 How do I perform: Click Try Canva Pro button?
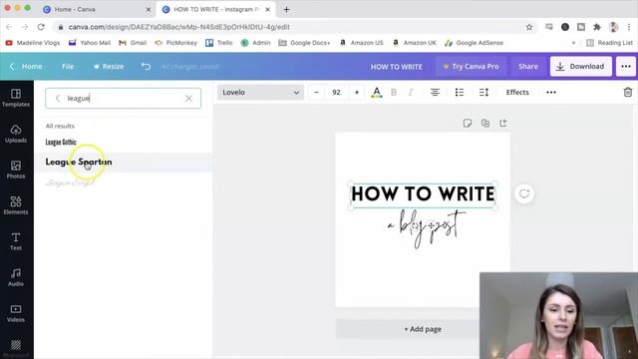point(471,67)
